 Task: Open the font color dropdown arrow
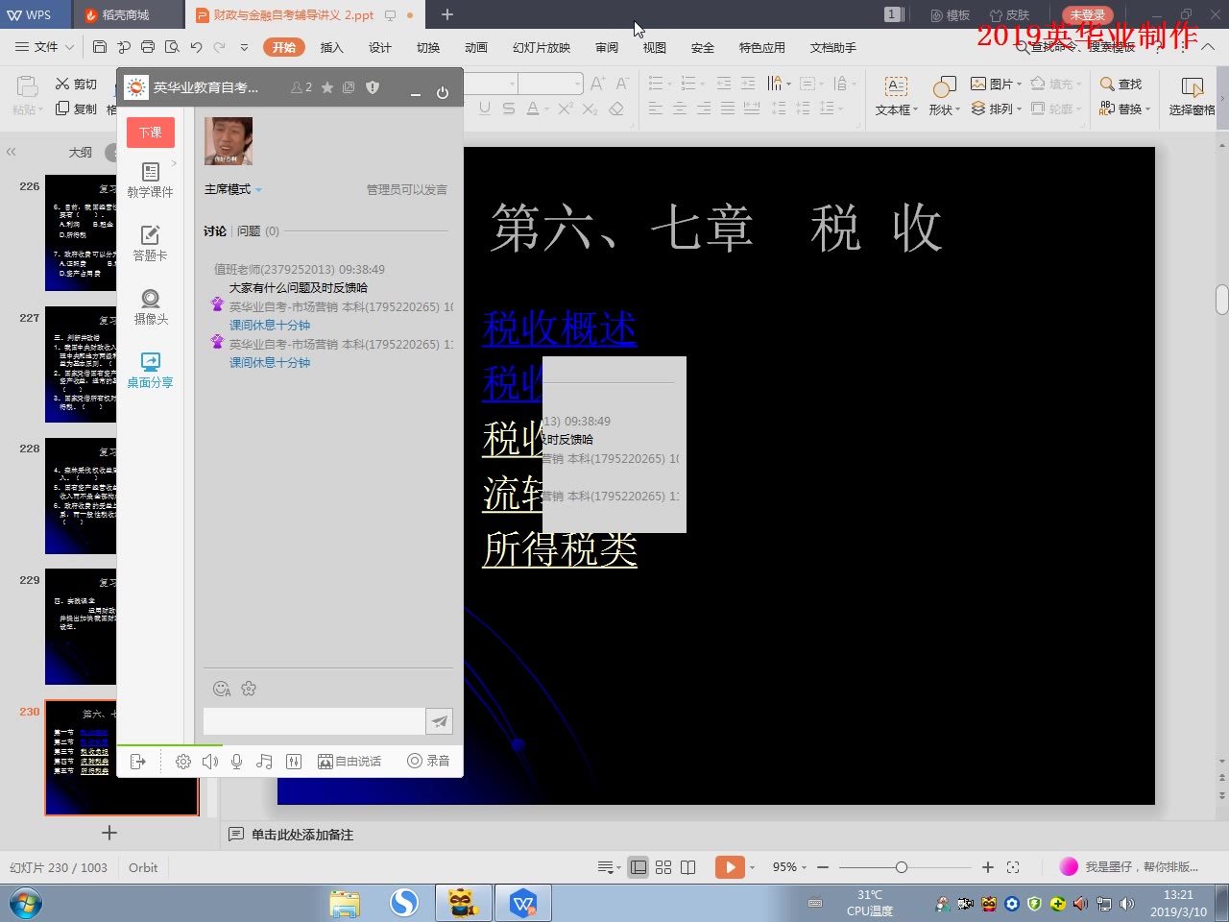545,109
